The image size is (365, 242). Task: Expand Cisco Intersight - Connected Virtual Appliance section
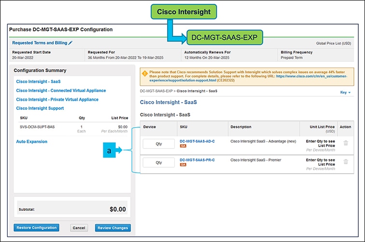tap(61, 91)
